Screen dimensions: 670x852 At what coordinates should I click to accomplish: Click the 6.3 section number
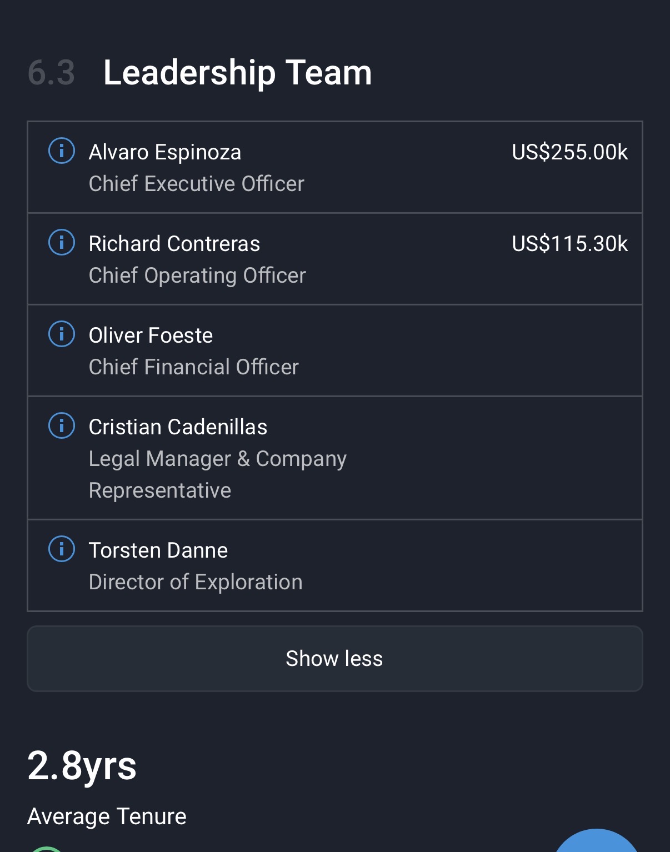[x=51, y=73]
